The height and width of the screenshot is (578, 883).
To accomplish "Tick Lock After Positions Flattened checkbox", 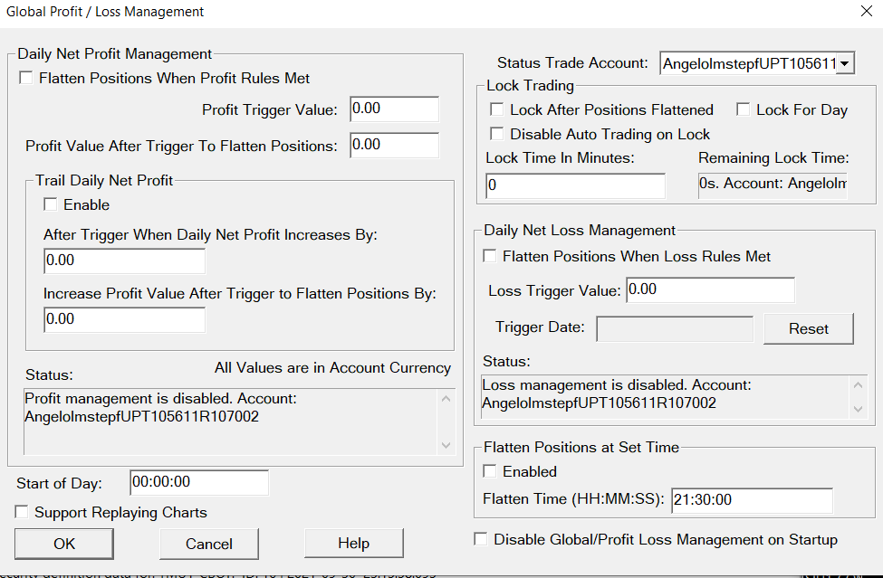I will pos(497,110).
